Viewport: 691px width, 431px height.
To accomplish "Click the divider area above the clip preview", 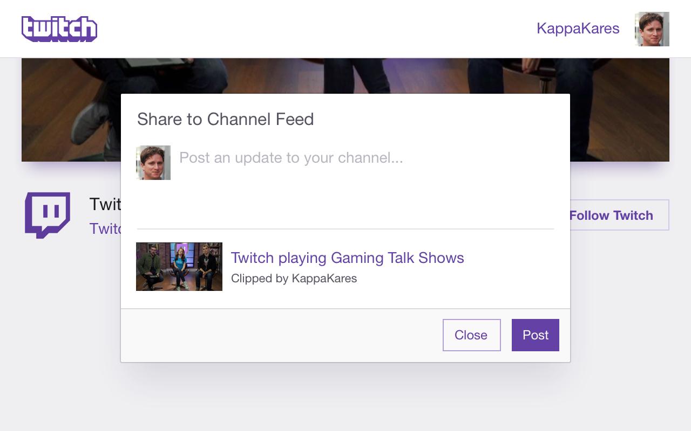I will pyautogui.click(x=345, y=230).
